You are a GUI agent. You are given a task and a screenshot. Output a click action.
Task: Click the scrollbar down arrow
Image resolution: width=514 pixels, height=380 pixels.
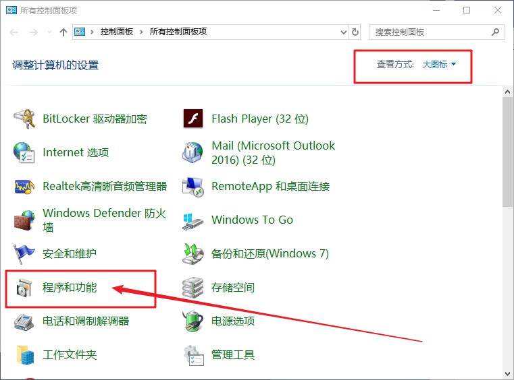click(x=507, y=373)
